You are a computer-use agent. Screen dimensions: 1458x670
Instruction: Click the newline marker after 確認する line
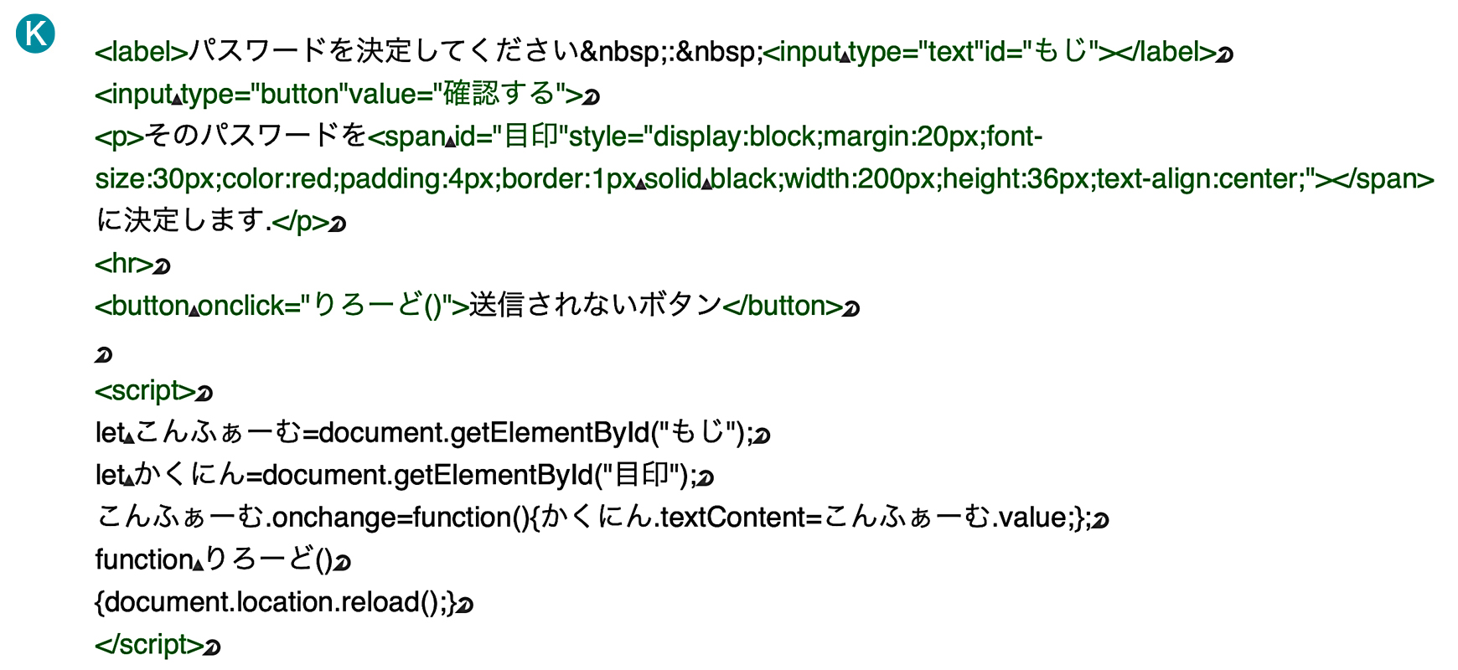coord(592,98)
